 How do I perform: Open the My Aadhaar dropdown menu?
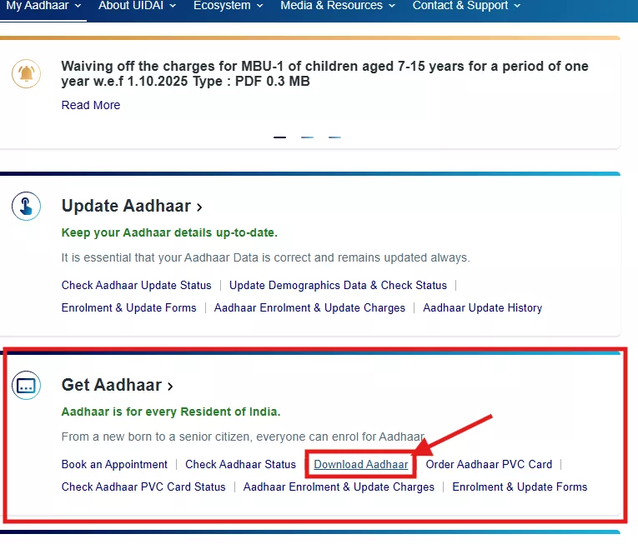43,6
